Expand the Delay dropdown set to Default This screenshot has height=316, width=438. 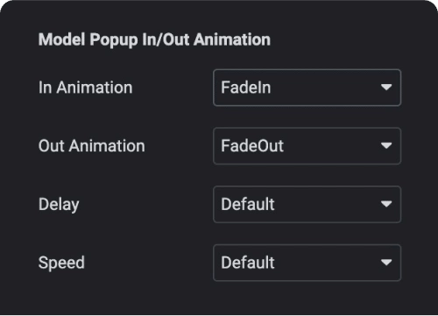coord(307,204)
